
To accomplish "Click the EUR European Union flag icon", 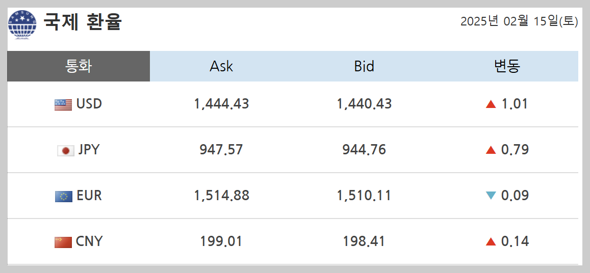I will click(x=64, y=196).
